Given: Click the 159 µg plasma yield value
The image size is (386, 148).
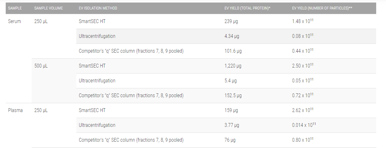Looking at the screenshot, I should click(231, 110).
